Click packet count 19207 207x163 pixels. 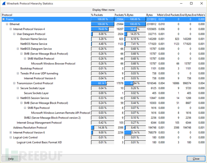(120, 29)
